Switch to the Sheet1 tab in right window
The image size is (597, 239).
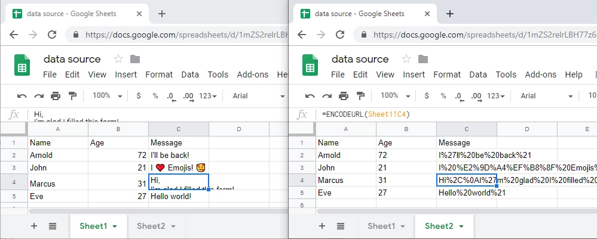pyautogui.click(x=385, y=226)
